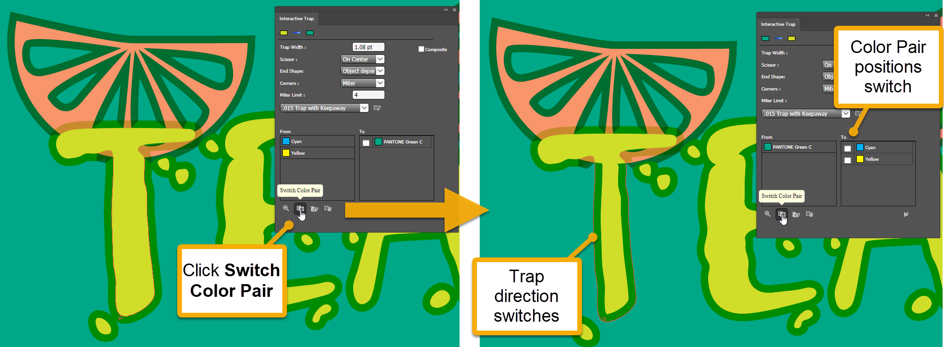This screenshot has width=944, height=347.
Task: Click the apply trap arrow icon, right panel
Action: (906, 214)
